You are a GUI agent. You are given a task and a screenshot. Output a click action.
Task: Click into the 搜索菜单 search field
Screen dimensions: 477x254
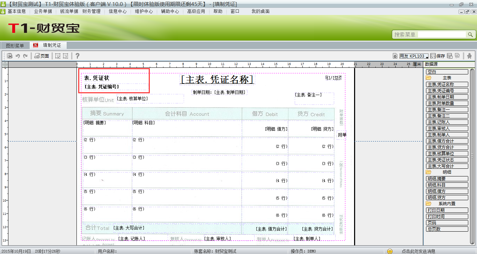442,35
